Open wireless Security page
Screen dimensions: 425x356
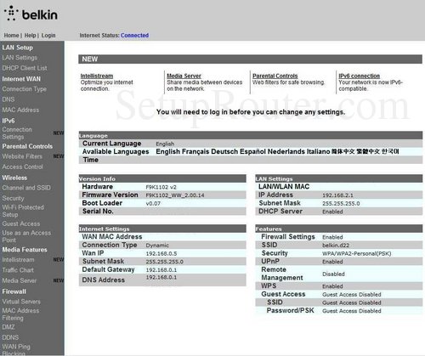(x=13, y=198)
